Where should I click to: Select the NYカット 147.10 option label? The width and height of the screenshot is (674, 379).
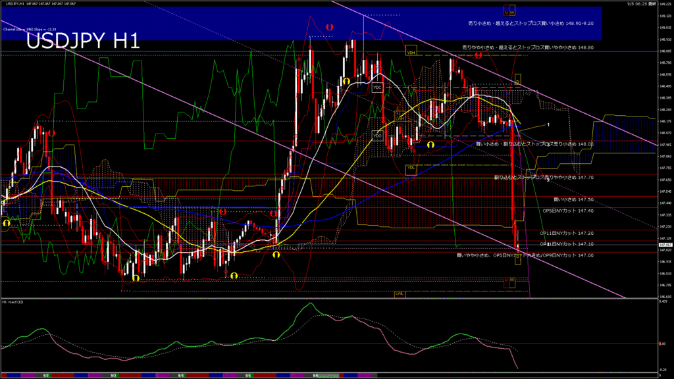coord(567,244)
